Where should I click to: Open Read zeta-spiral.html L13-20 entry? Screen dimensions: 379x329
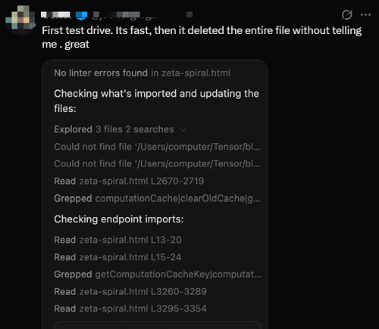pos(117,240)
